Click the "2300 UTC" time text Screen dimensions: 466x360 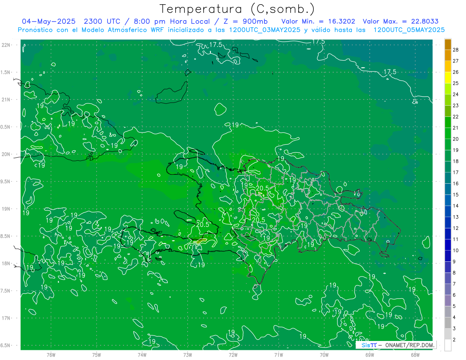[x=102, y=21]
